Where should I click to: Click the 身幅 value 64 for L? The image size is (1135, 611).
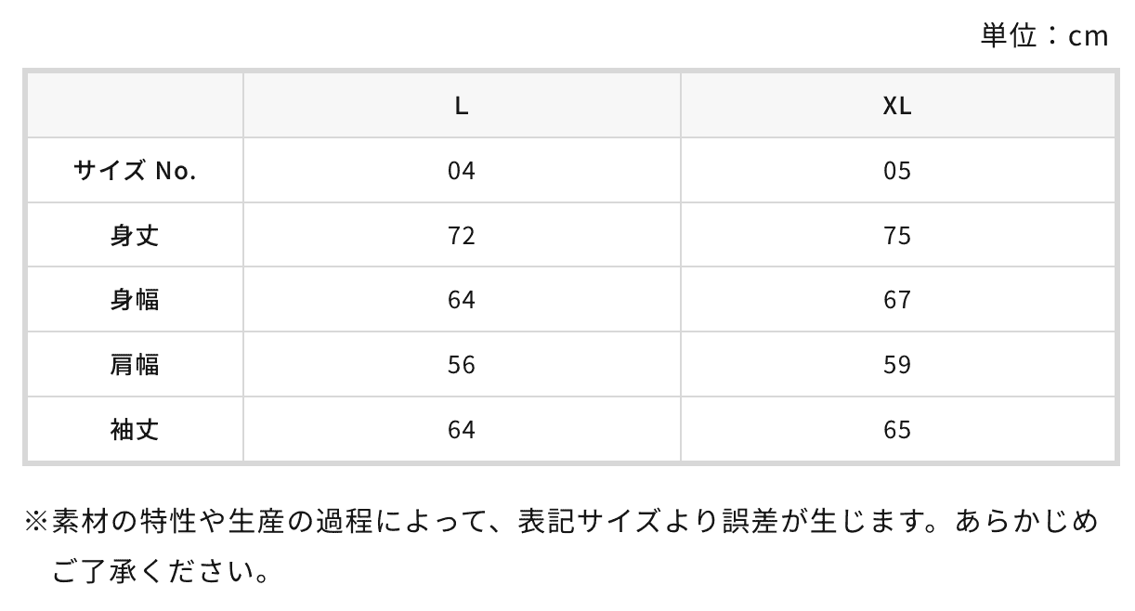click(462, 300)
